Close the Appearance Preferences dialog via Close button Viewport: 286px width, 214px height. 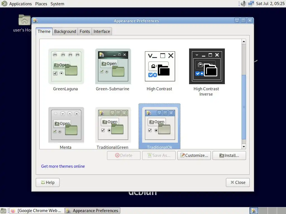coord(238,183)
